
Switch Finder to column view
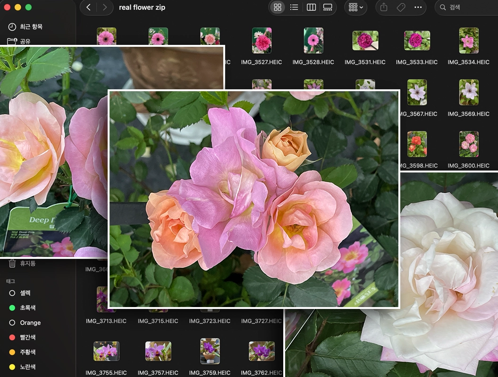[311, 7]
